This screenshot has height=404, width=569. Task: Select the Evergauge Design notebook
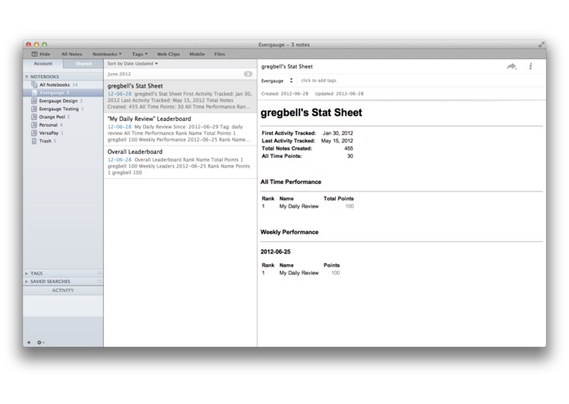[x=63, y=101]
